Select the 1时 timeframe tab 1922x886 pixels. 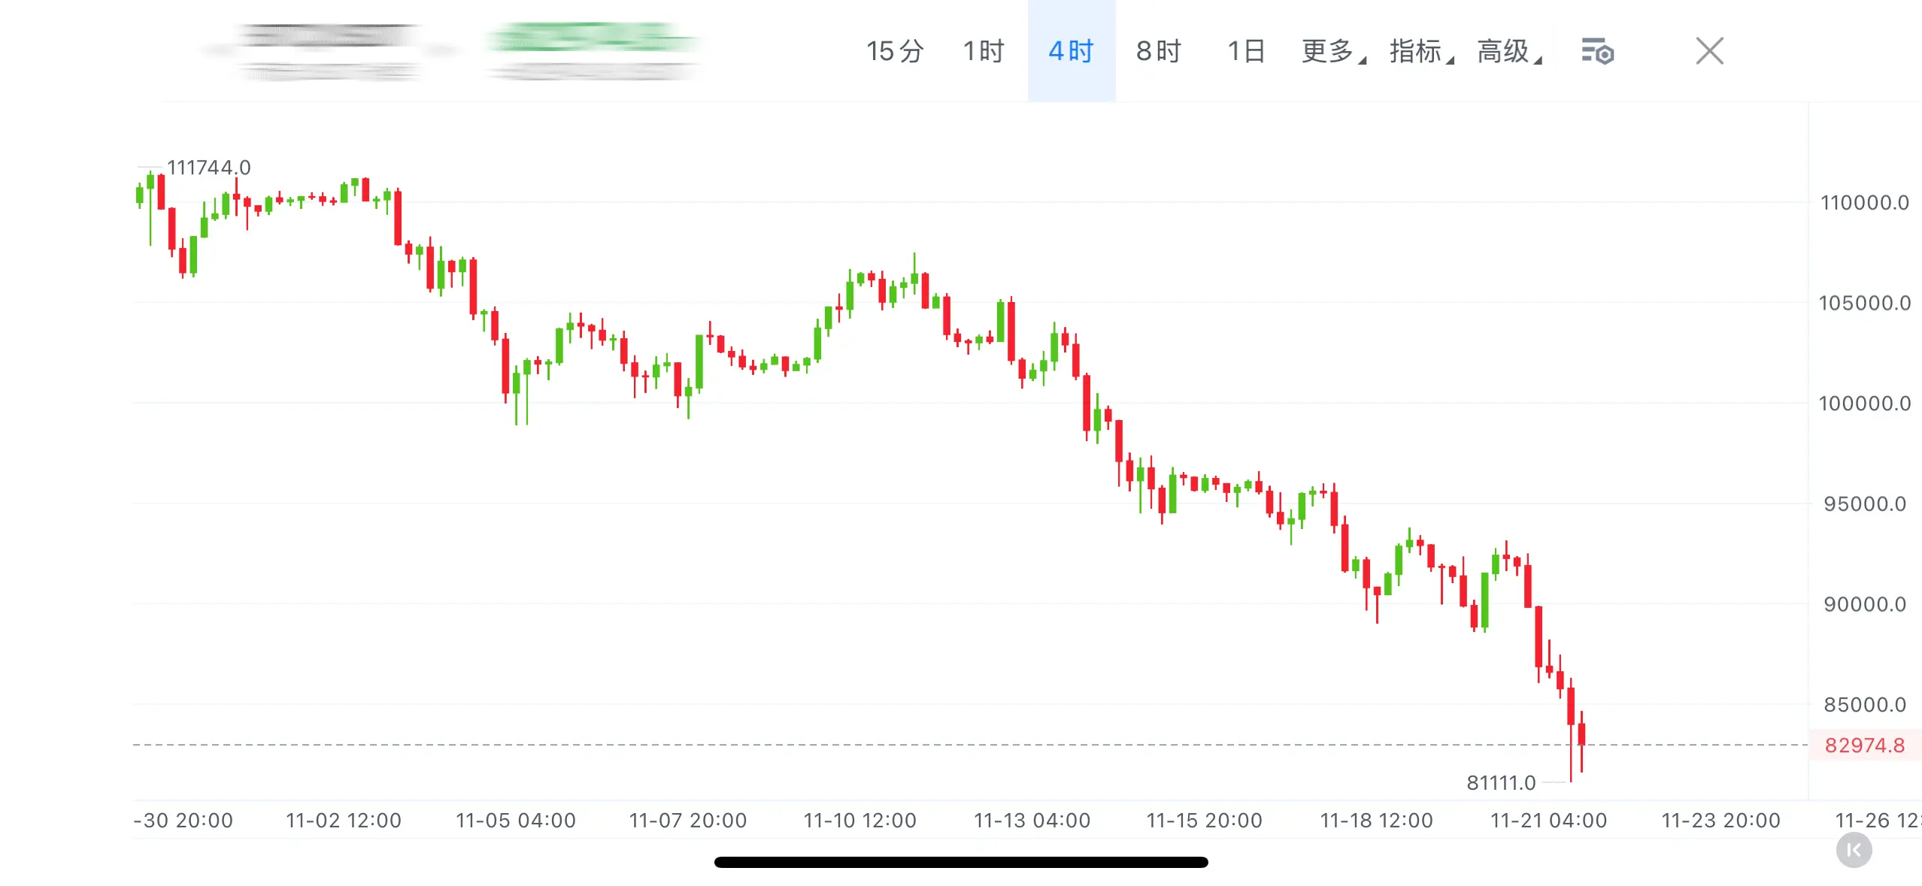coord(983,51)
